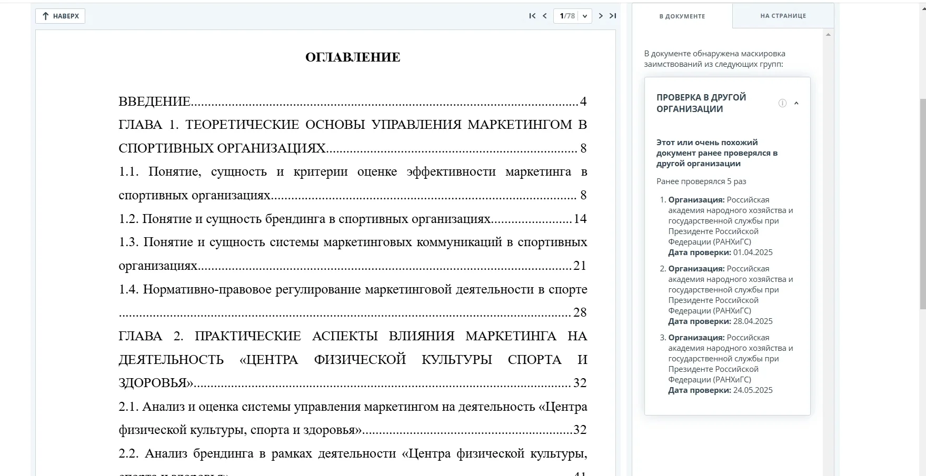Go to the previous page

pos(545,16)
